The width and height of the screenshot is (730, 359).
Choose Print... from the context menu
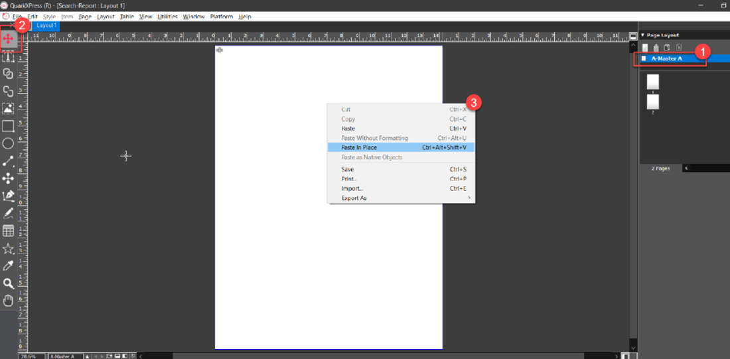401,179
